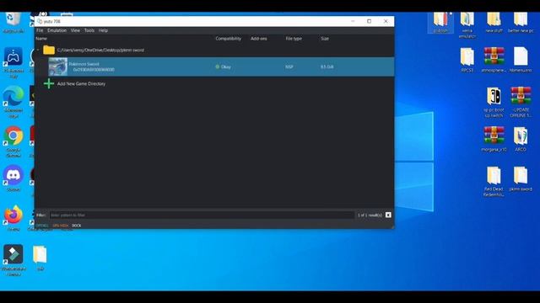Open the UPDATE OFFLINE WinRAR archive

521,102
